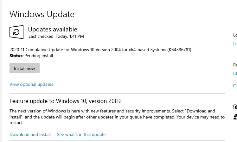Screen dimensions: 237x142
Task: Open the Get help speech-bubble icon
Action: (235, 107)
